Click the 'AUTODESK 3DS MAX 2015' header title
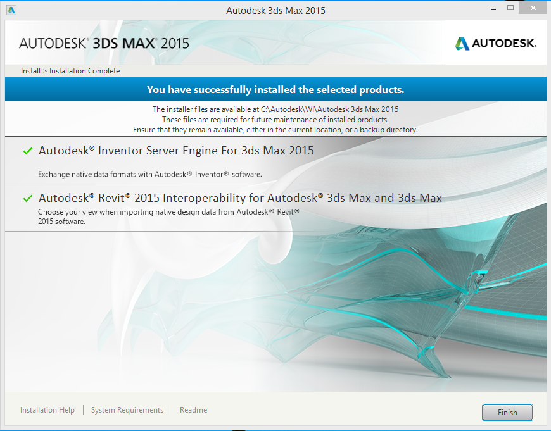The width and height of the screenshot is (551, 431). (104, 44)
